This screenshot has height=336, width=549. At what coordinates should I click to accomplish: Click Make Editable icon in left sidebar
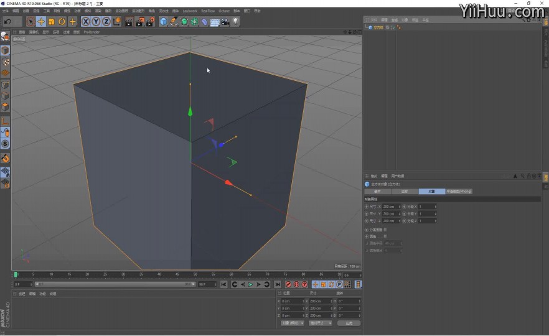point(5,36)
